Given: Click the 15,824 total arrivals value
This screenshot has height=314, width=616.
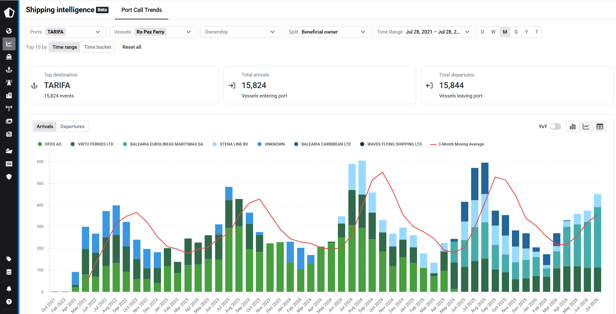Looking at the screenshot, I should click(254, 86).
